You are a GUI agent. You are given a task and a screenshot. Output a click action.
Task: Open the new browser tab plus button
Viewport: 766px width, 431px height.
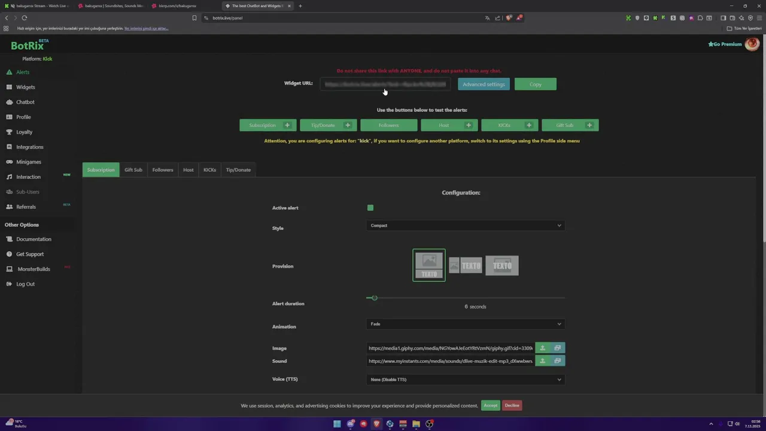(x=300, y=6)
